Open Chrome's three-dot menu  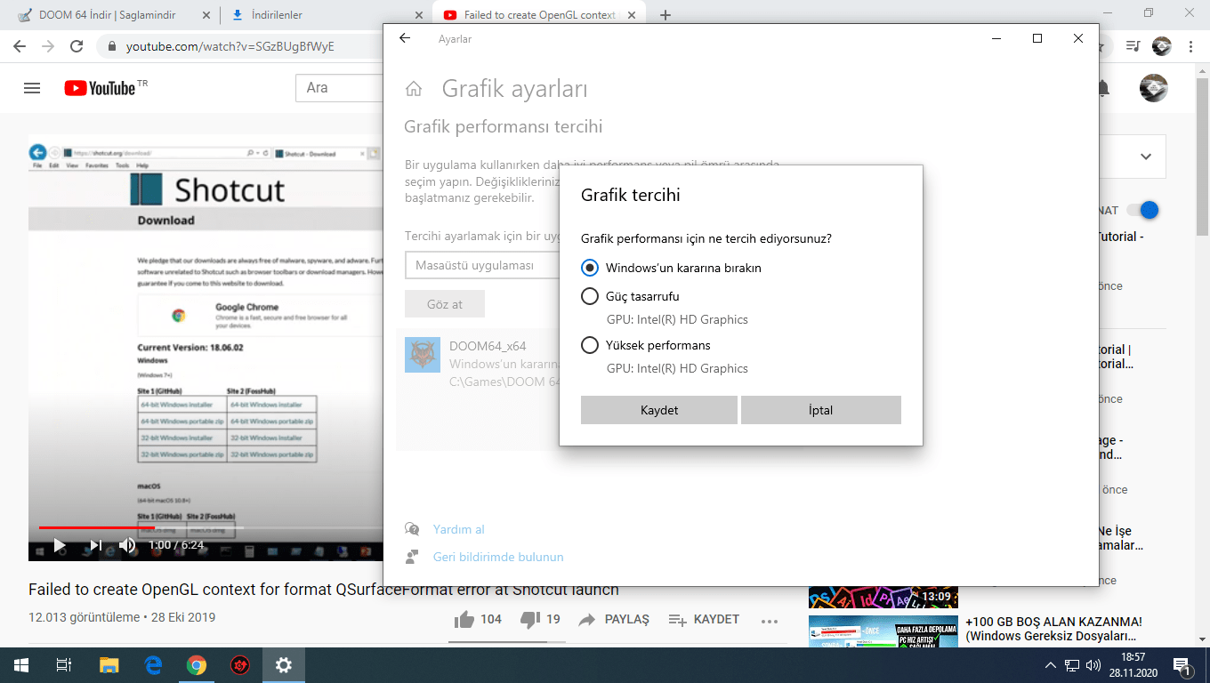tap(1190, 46)
